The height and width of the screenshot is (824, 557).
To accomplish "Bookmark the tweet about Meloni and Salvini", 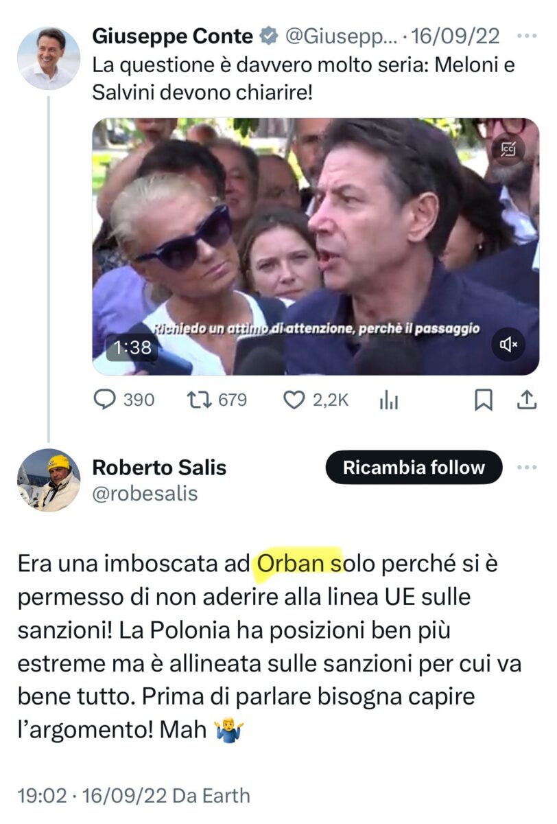I will point(484,400).
